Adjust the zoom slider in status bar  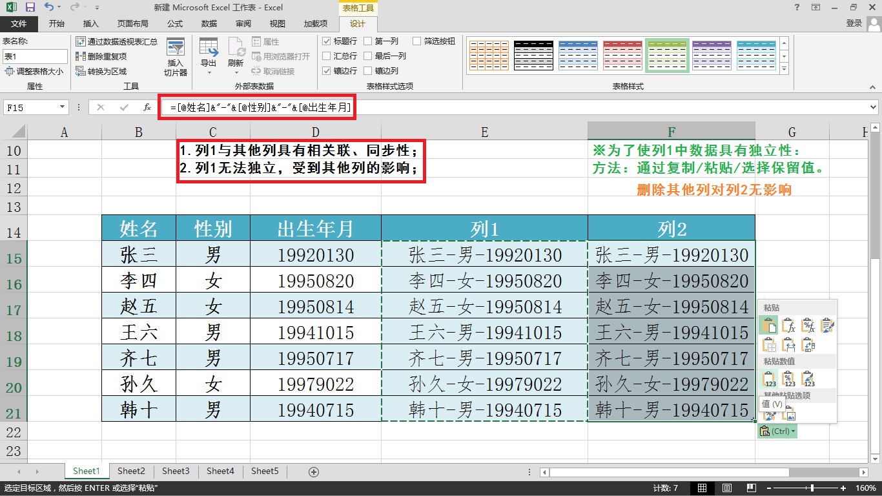click(812, 488)
